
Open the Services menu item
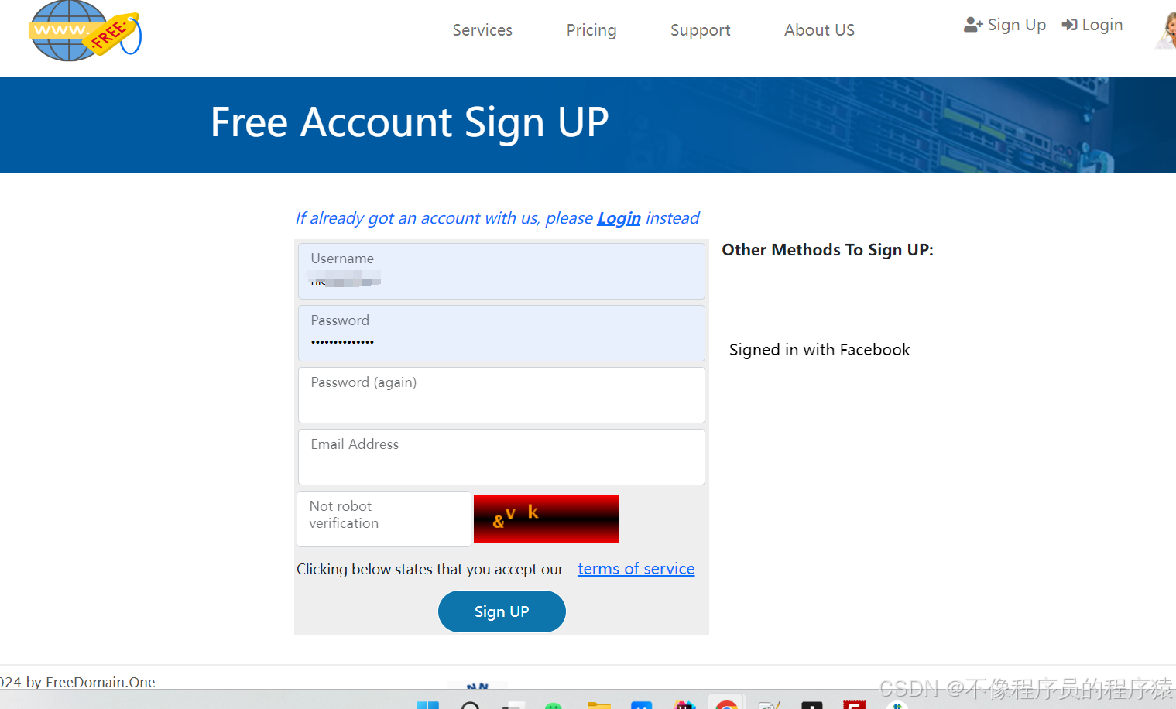[x=482, y=30]
